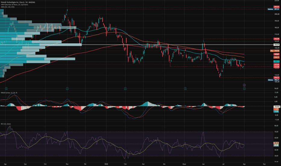The height and width of the screenshot is (166, 281).
Task: Click the MACD value −1,53 label
Action: click(276, 111)
